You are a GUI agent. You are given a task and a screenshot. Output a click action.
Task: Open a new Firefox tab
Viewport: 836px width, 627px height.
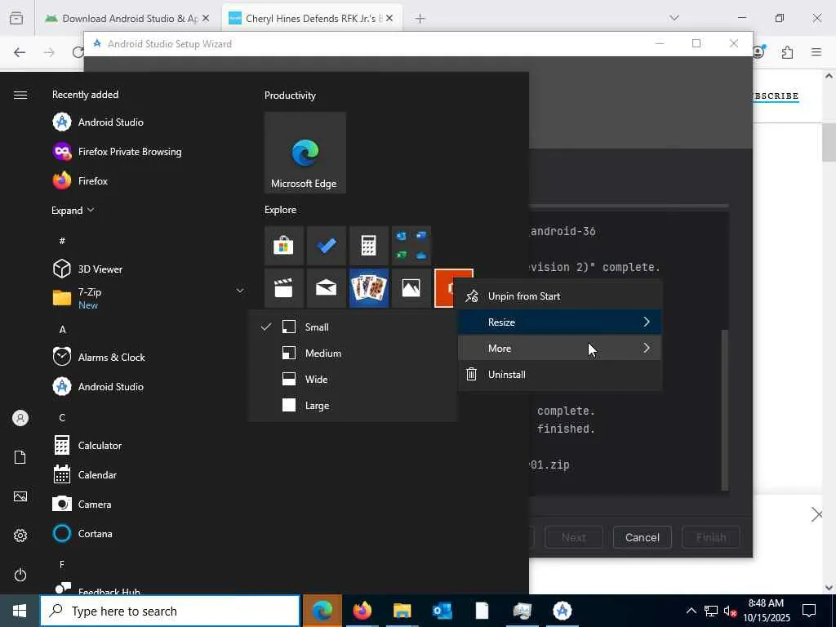pos(420,19)
